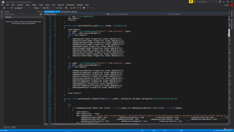Screen dimensions: 234x132
Task: Open the ismail account dropdown
Action: pos(227,5)
